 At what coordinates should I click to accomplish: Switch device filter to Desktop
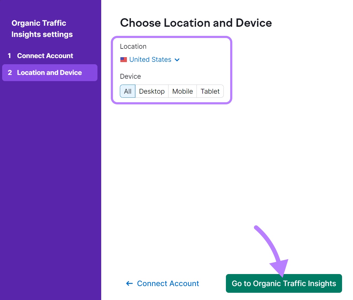click(152, 91)
